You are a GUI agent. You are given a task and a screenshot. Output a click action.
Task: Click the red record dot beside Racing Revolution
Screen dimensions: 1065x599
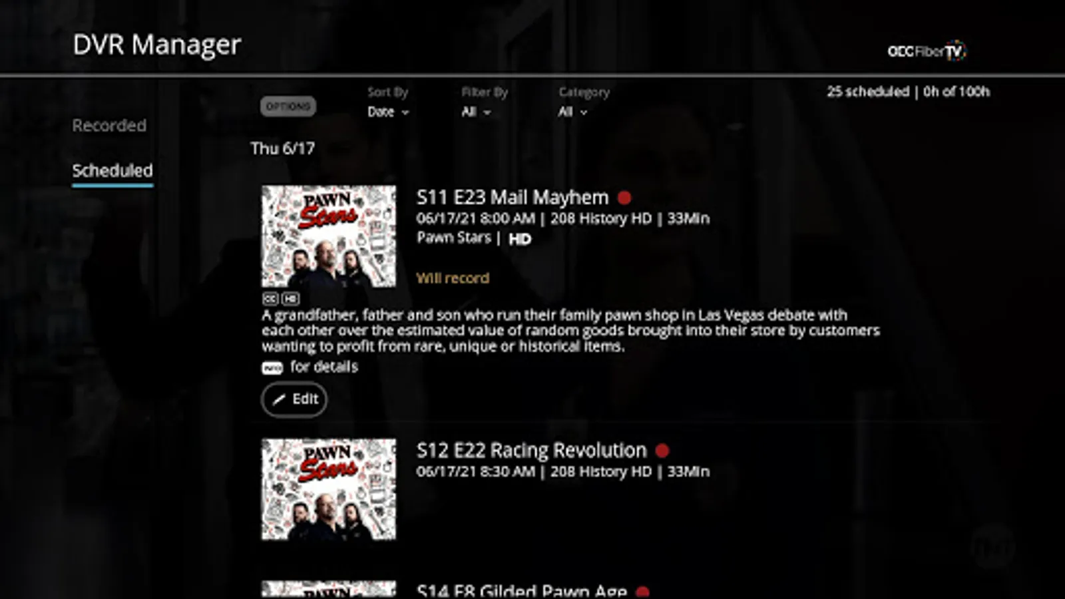(x=662, y=451)
